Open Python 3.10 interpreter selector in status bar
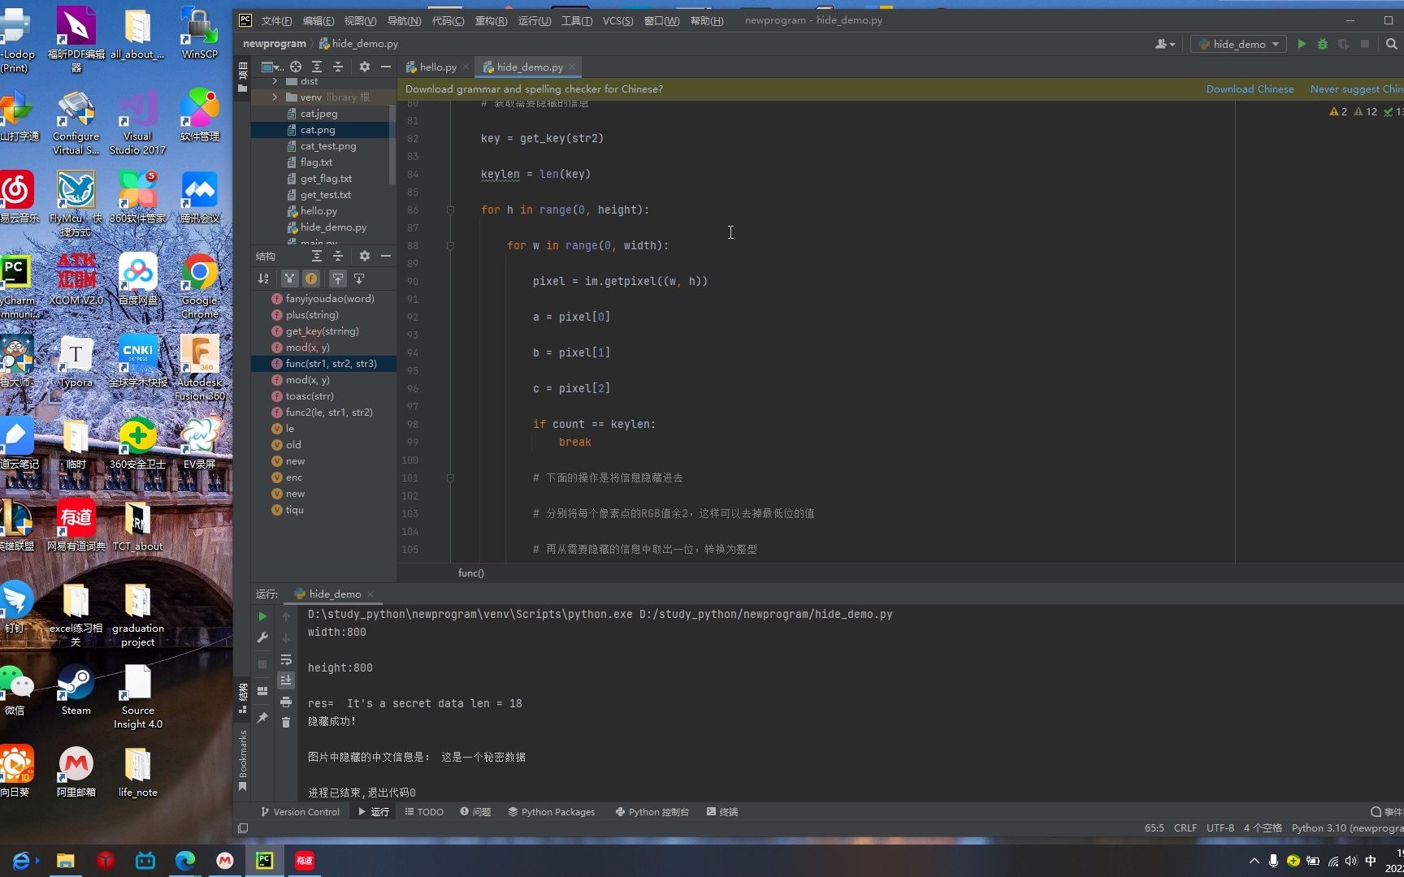Viewport: 1404px width, 877px height. [x=1346, y=828]
